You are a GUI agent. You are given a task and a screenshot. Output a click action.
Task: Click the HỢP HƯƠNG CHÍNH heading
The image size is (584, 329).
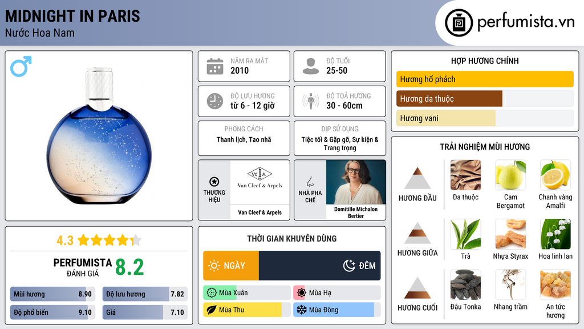(485, 61)
